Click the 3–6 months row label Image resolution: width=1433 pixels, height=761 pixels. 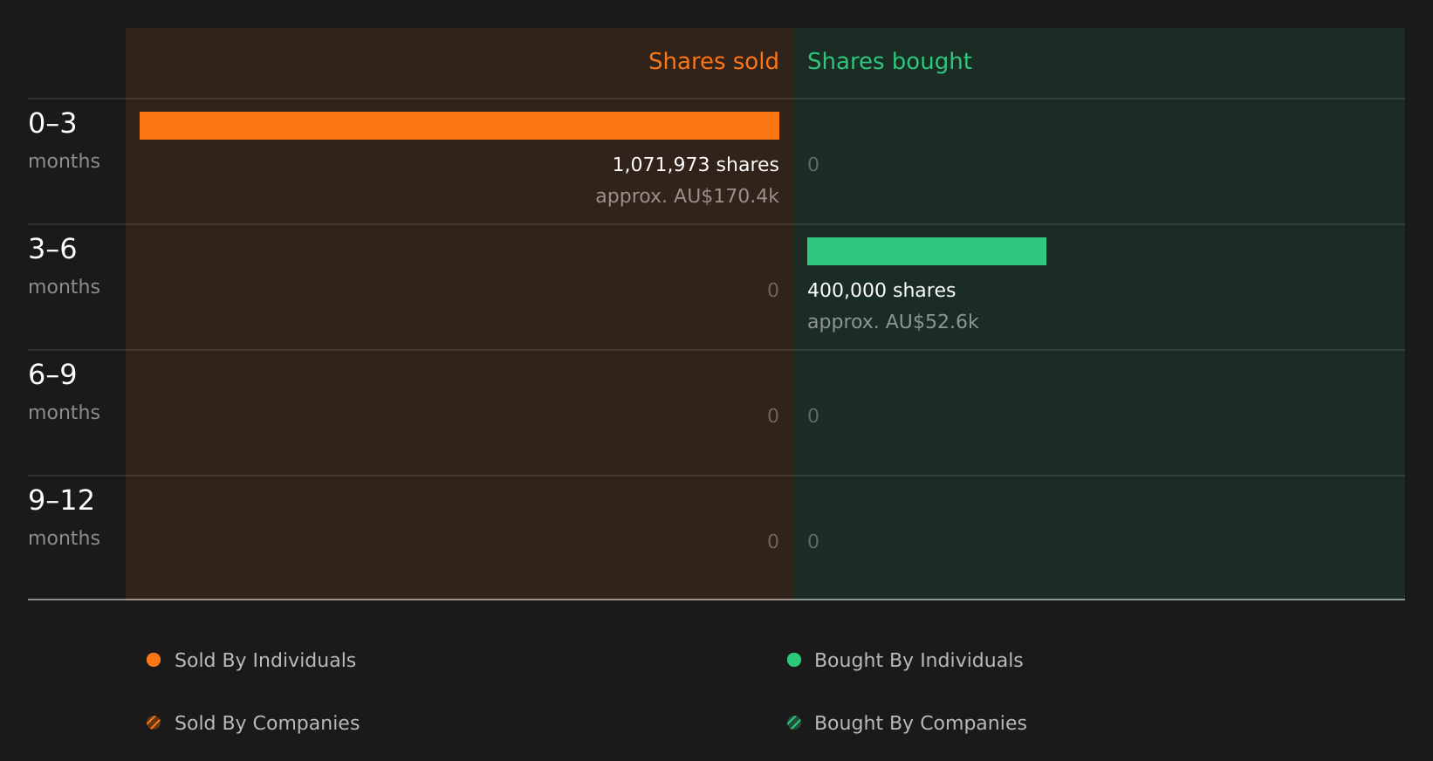click(x=64, y=266)
